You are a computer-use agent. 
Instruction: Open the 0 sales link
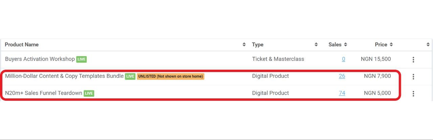pos(344,59)
